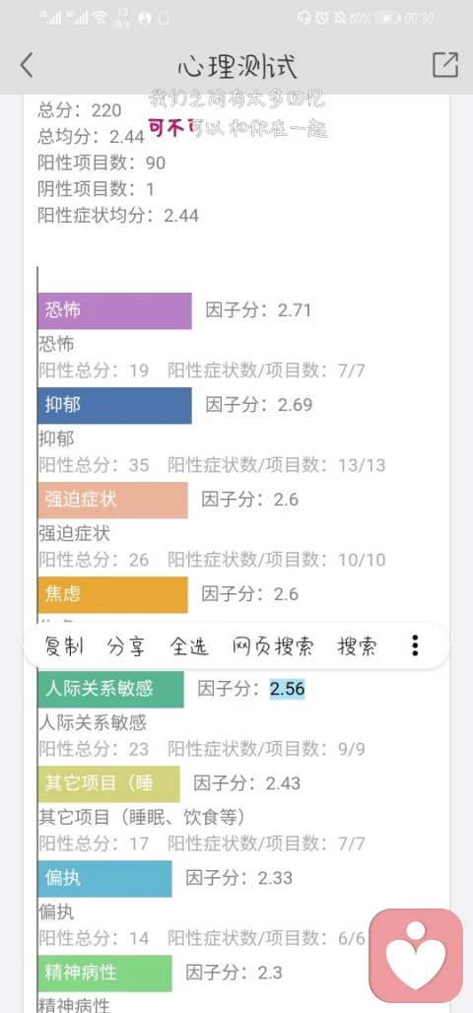Tap the headphone status icon
The height and width of the screenshot is (1013, 473).
(x=304, y=18)
